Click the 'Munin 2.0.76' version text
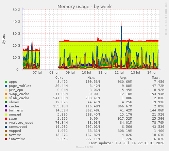169x151 pixels. click(84, 147)
